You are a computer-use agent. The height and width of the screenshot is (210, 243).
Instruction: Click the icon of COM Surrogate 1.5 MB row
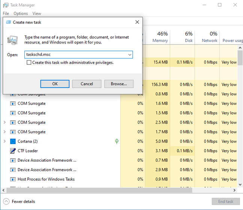(13, 113)
